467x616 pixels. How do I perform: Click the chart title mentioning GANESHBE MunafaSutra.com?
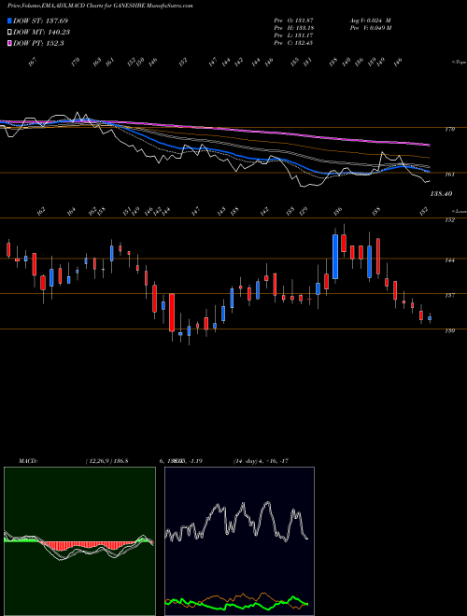click(100, 6)
